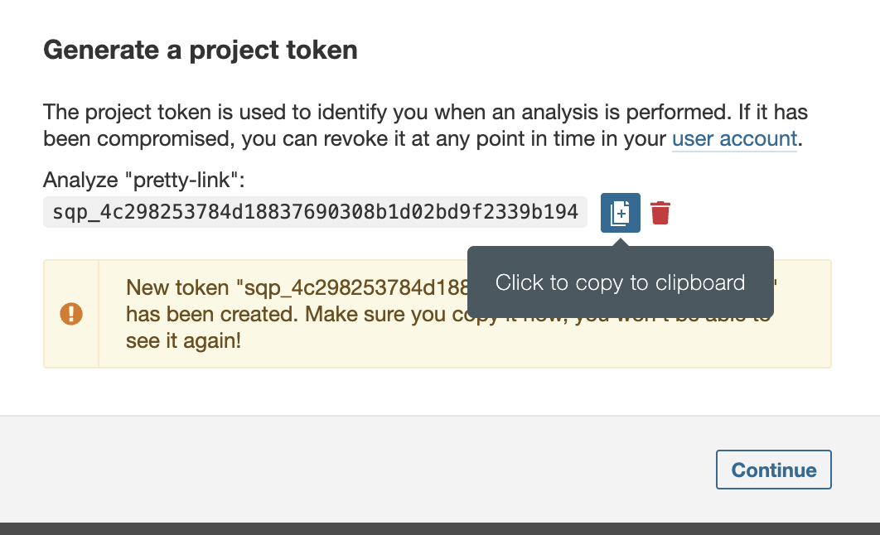This screenshot has height=535, width=880.
Task: Click the "Generate a project token" heading
Action: [x=200, y=51]
